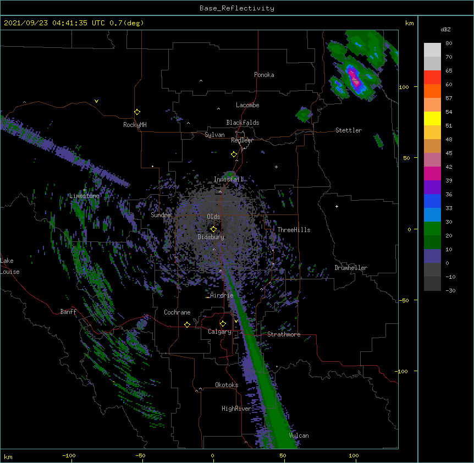
Task: Click the Blackfalds label on the map
Action: (242, 123)
